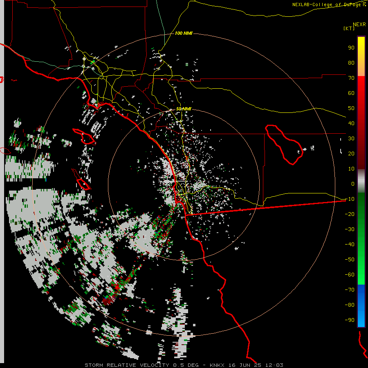The image size is (368, 368).
Task: Select the 60 knot scale label
Action: 351,93
